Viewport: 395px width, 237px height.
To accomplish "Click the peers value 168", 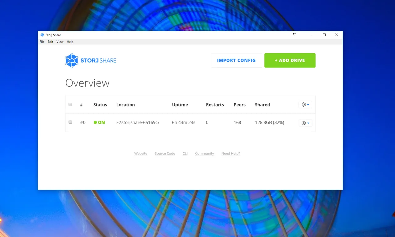I will pyautogui.click(x=237, y=123).
